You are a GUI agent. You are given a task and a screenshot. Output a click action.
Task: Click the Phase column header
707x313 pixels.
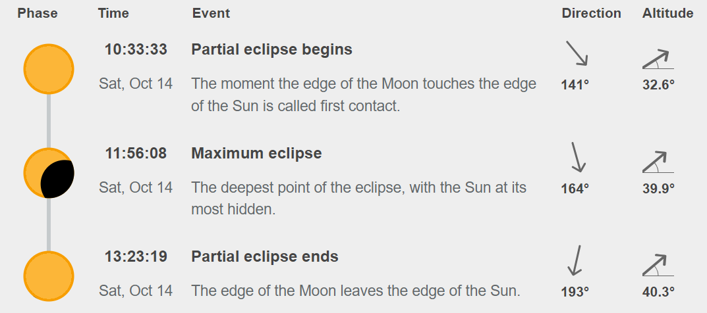pyautogui.click(x=38, y=14)
